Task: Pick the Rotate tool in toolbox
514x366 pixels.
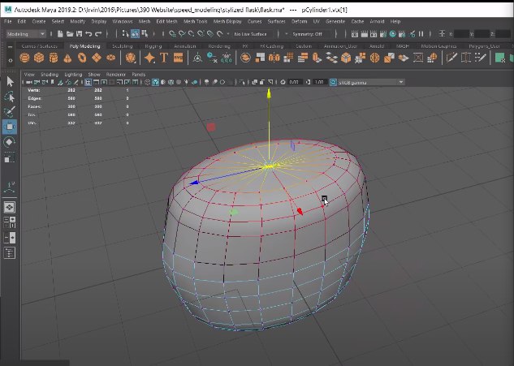Action: tap(11, 141)
